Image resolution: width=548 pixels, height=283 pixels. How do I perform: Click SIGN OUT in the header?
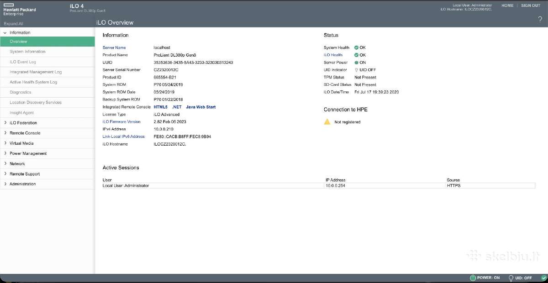tap(531, 5)
